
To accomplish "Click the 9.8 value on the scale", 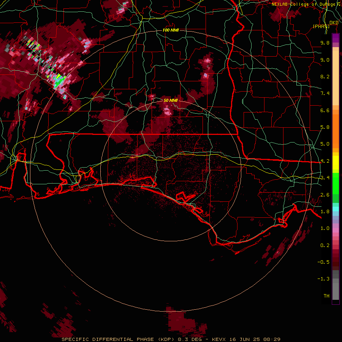I will (325, 43).
